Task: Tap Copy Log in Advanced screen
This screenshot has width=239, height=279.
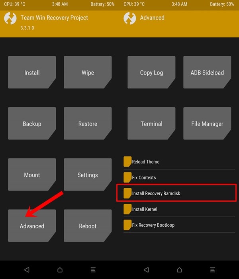Action: click(x=151, y=72)
